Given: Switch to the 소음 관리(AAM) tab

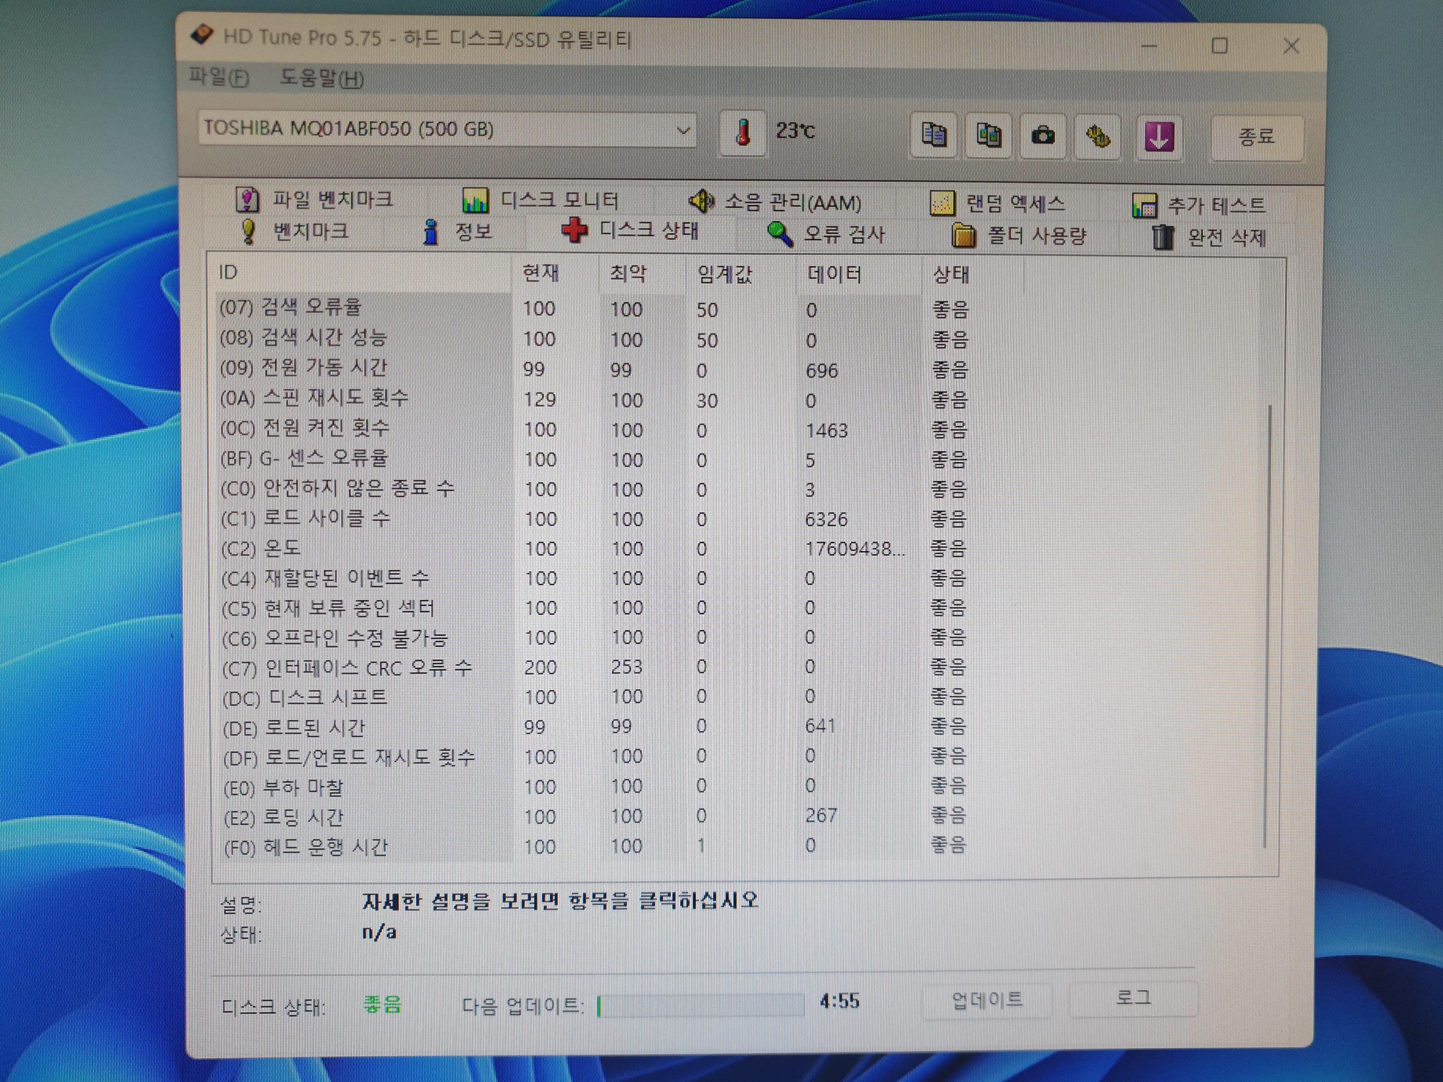Looking at the screenshot, I should [x=775, y=201].
